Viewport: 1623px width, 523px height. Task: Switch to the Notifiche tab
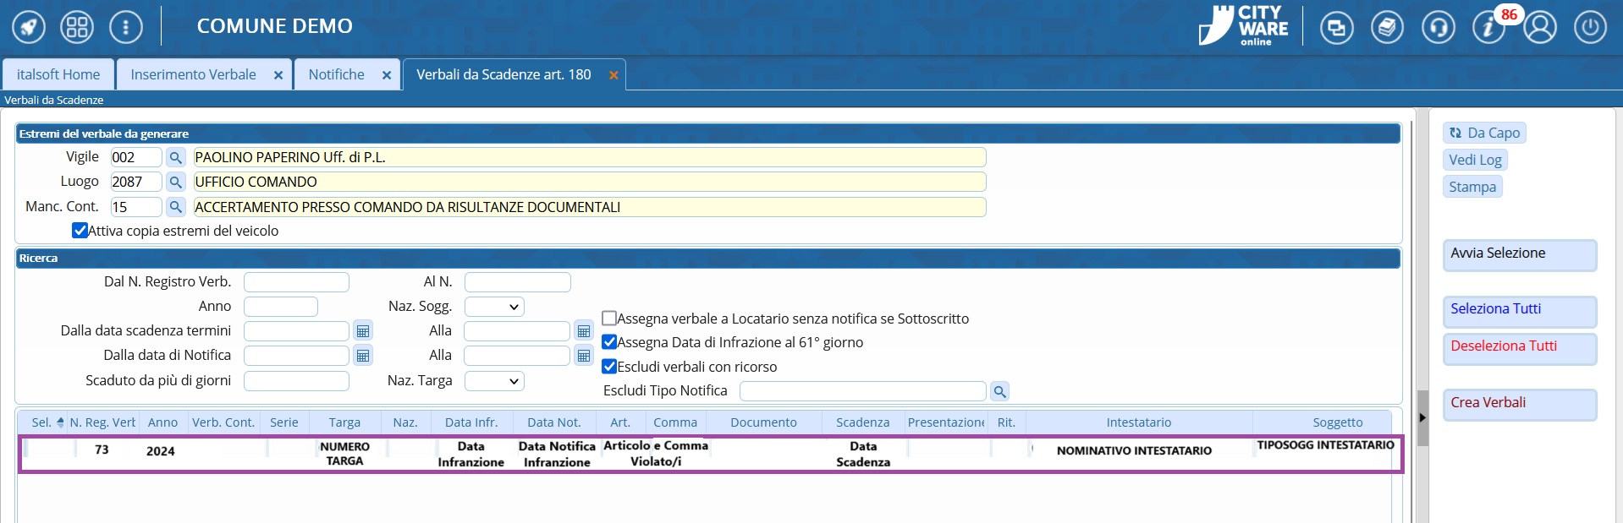pos(336,74)
